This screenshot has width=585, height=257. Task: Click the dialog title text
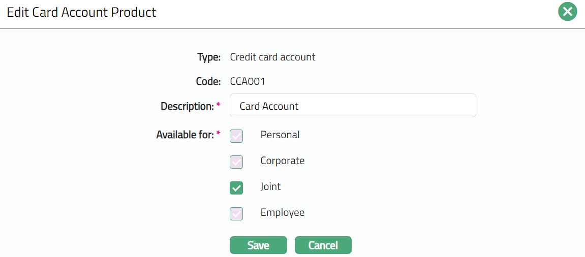click(x=81, y=13)
